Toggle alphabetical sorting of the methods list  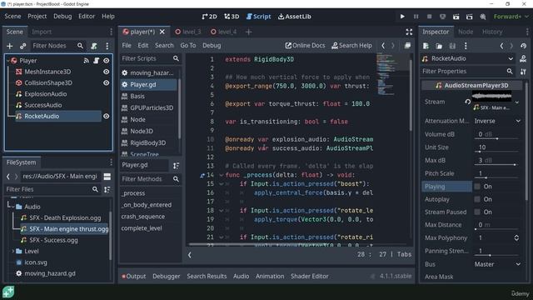pyautogui.click(x=176, y=166)
